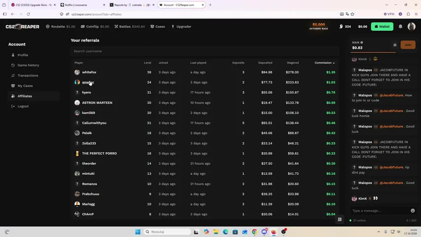The height and width of the screenshot is (237, 421).
Task: Click THE PERFECT PORRO avatar icon
Action: point(77,154)
